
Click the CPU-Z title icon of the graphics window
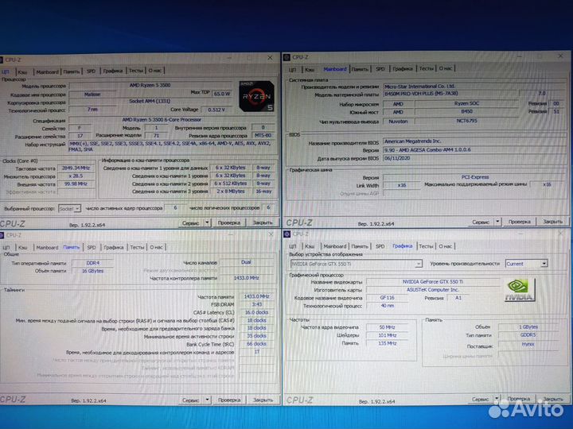[287, 234]
